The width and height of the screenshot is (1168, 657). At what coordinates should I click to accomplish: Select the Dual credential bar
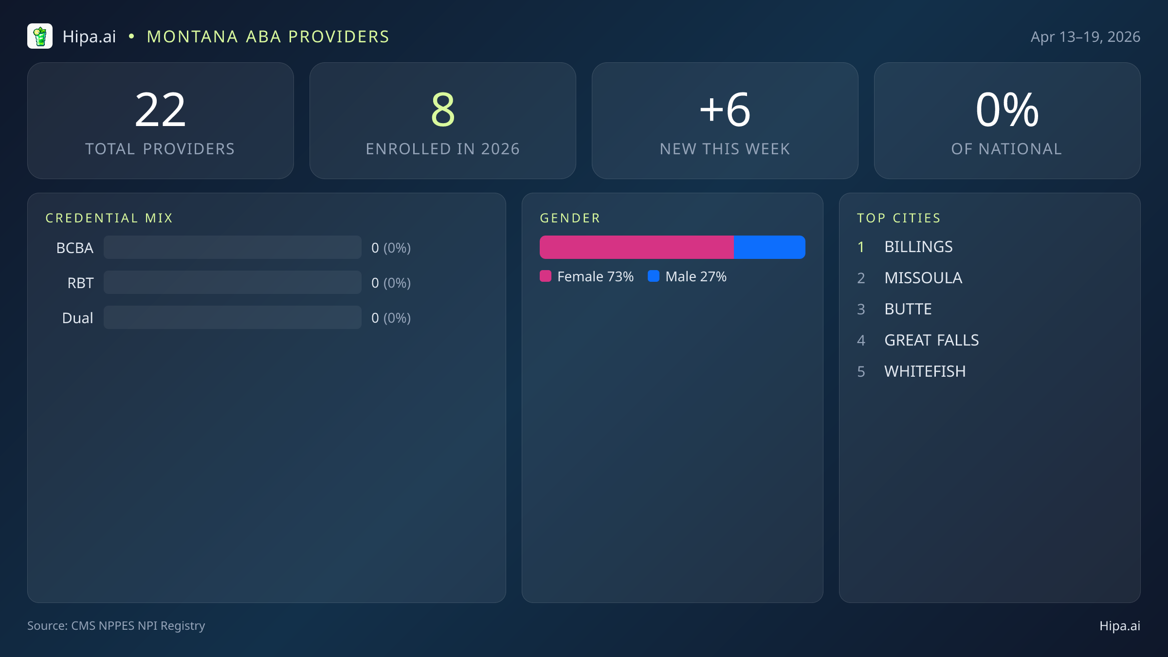[x=232, y=317]
